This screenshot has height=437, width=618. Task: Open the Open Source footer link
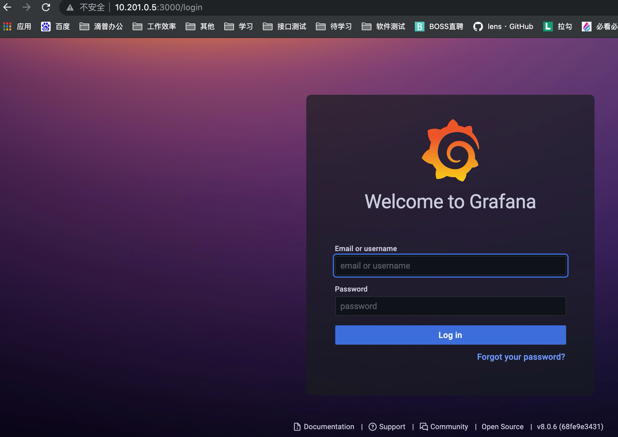point(503,427)
